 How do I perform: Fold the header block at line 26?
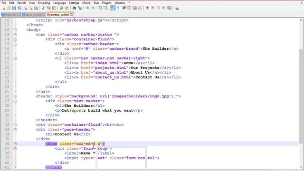click(x=15, y=96)
